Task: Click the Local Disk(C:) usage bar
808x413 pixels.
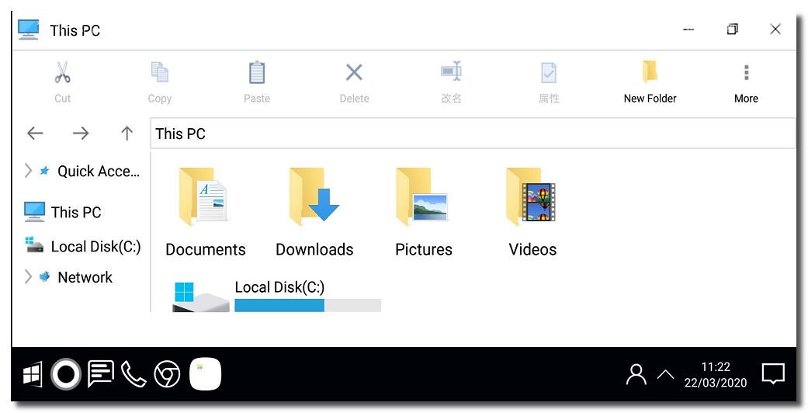Action: tap(307, 305)
